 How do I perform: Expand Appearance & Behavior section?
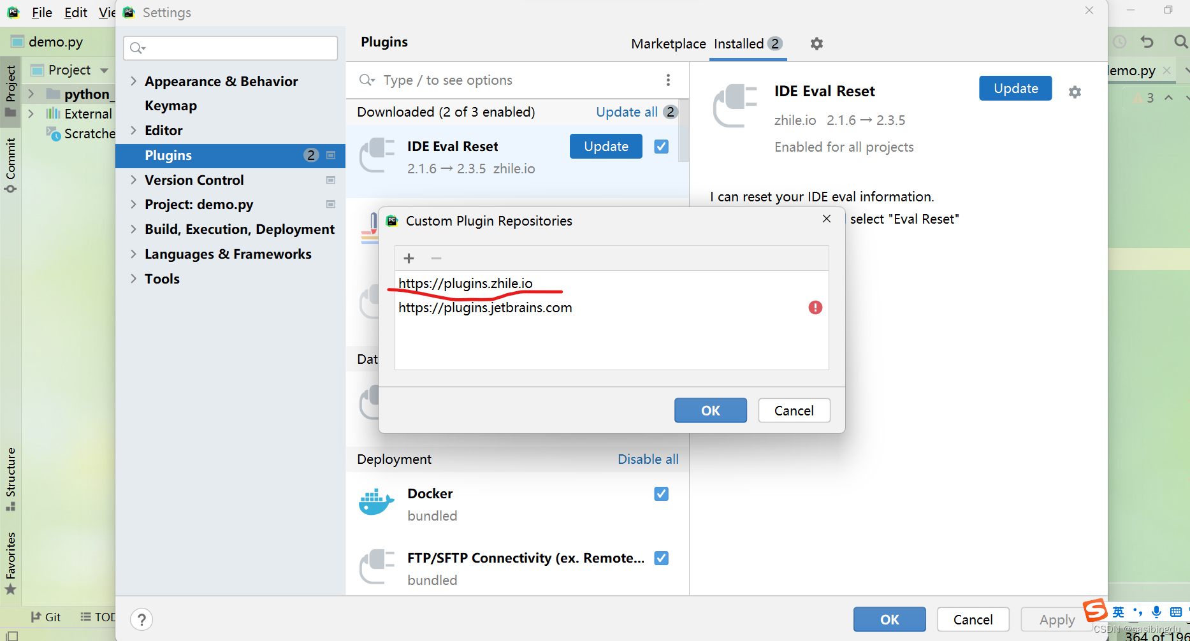pyautogui.click(x=133, y=81)
